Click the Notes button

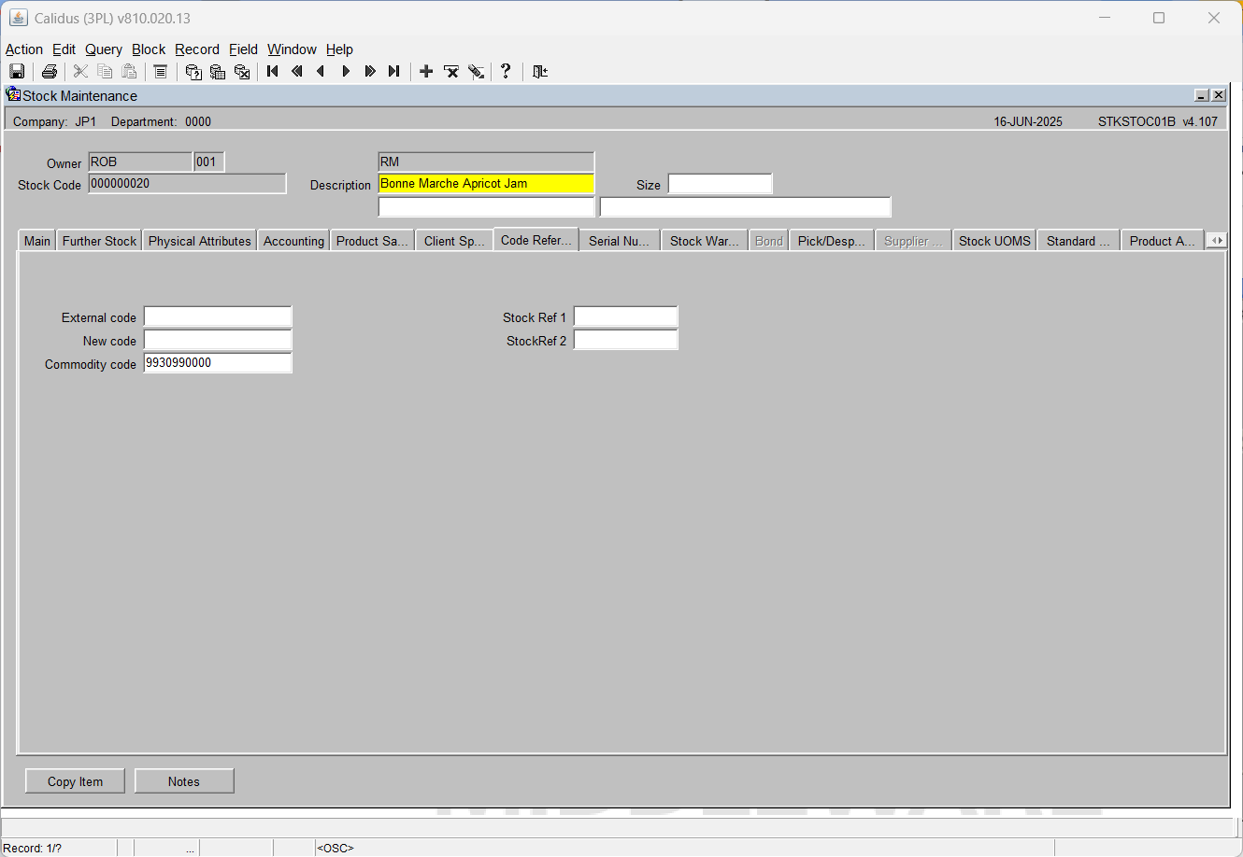[184, 781]
